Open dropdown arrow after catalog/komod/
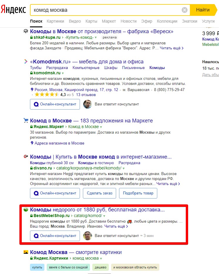Screen dimensions: 219x274 [x=104, y=216]
